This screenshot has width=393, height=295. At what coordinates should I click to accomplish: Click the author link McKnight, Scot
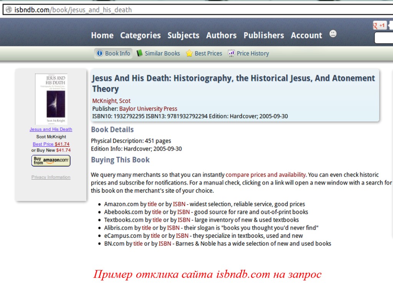(x=111, y=101)
